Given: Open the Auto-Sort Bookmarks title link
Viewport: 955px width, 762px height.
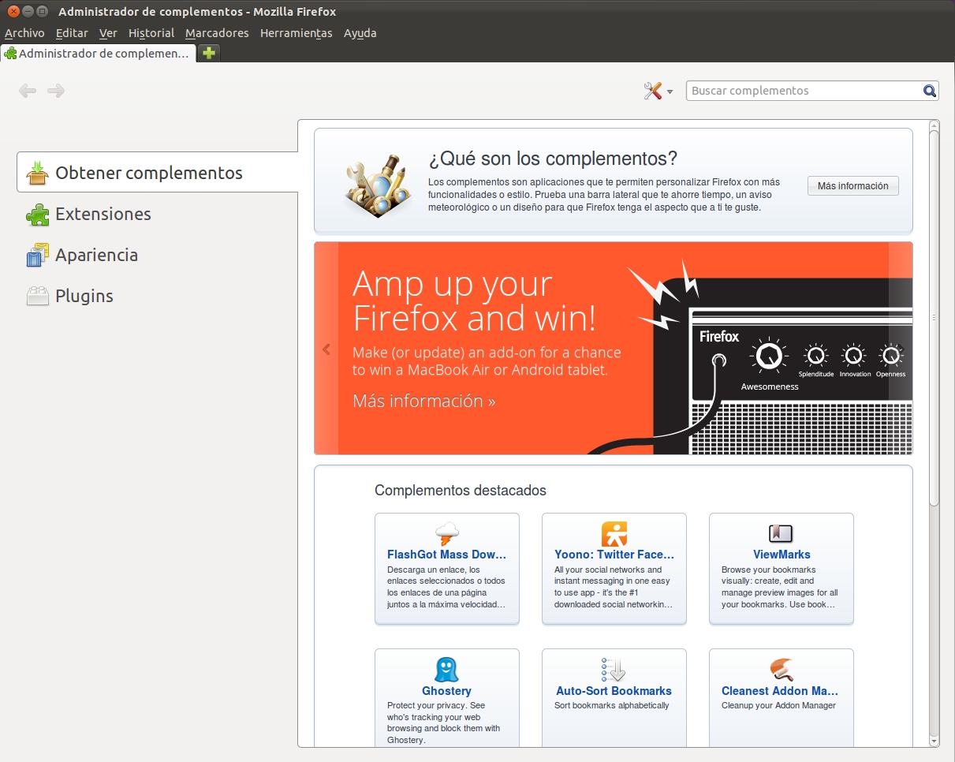Looking at the screenshot, I should tap(614, 691).
